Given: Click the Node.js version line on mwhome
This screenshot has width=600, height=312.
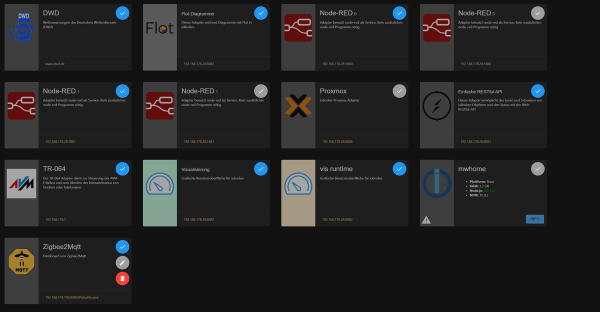Looking at the screenshot, I should (482, 190).
